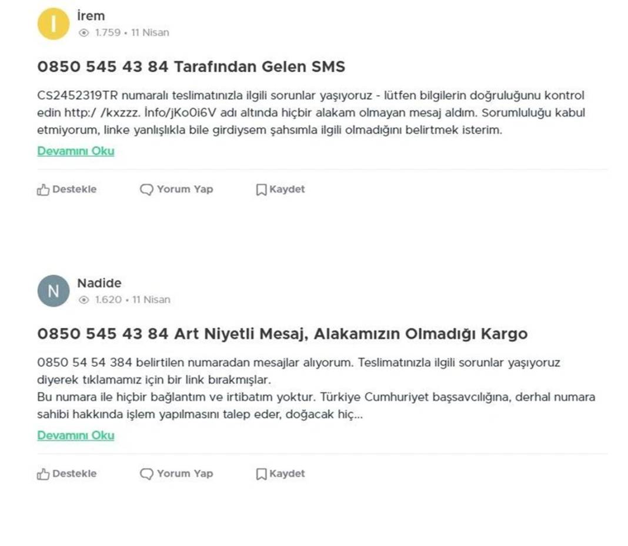
Task: Click the gray N avatar for Nadide
Action: (53, 290)
